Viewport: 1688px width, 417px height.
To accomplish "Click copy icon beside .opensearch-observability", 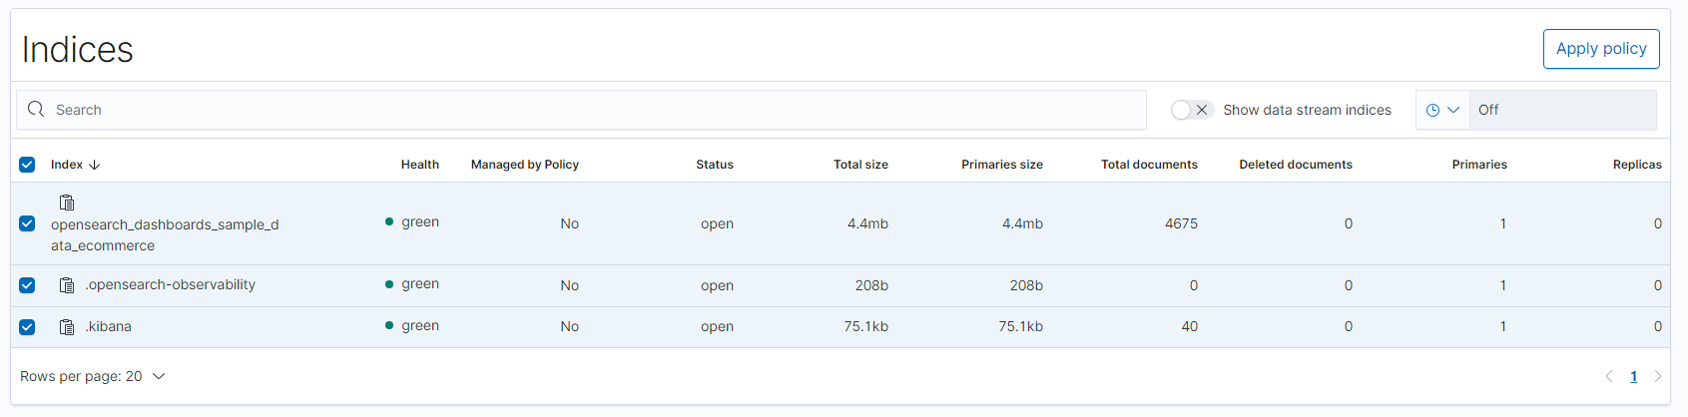I will 67,285.
